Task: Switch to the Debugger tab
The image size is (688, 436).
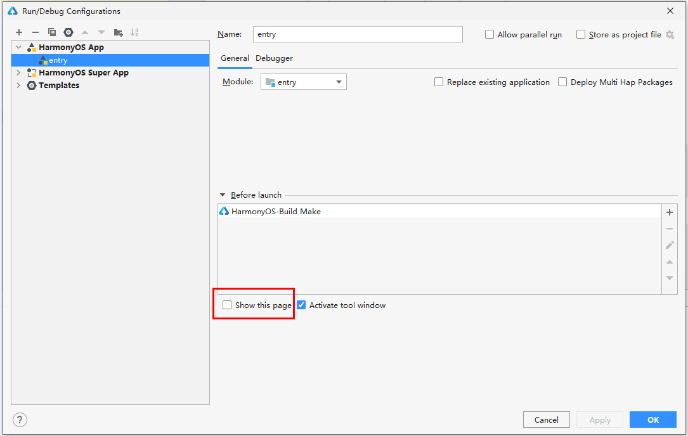Action: click(x=274, y=58)
